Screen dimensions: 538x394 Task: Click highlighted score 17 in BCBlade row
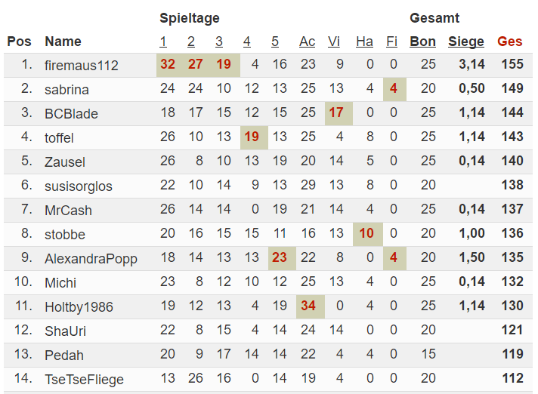click(x=336, y=112)
